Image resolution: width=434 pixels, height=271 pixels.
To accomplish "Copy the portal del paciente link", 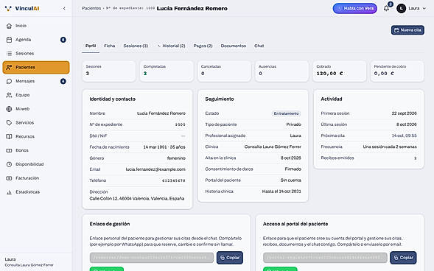I will click(x=403, y=258).
